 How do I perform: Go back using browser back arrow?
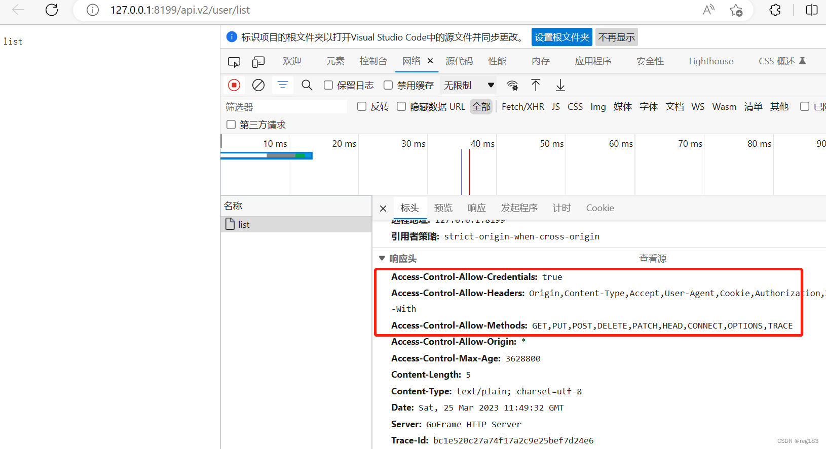coord(18,10)
